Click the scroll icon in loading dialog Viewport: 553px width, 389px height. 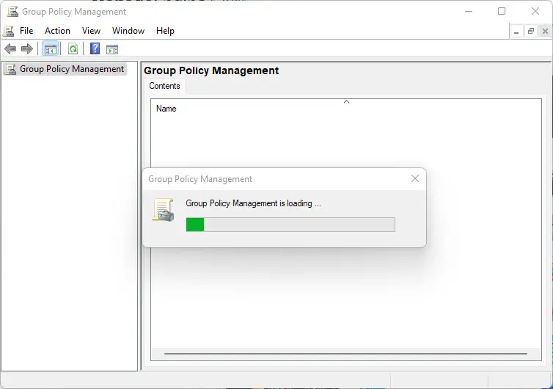pos(164,210)
